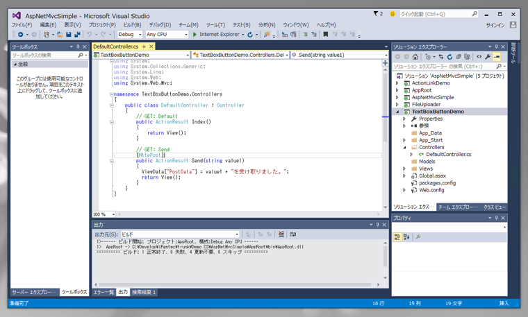This screenshot has width=528, height=317.
Task: Click the View Code angle-brackets icon
Action: coord(479,57)
